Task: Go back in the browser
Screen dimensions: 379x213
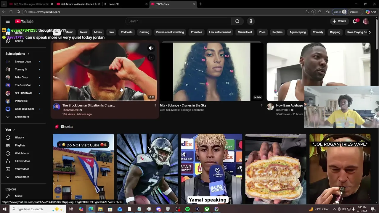Action: (4, 12)
